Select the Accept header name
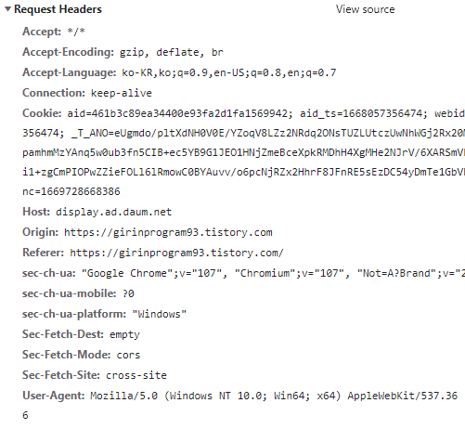The height and width of the screenshot is (429, 465). pos(42,32)
